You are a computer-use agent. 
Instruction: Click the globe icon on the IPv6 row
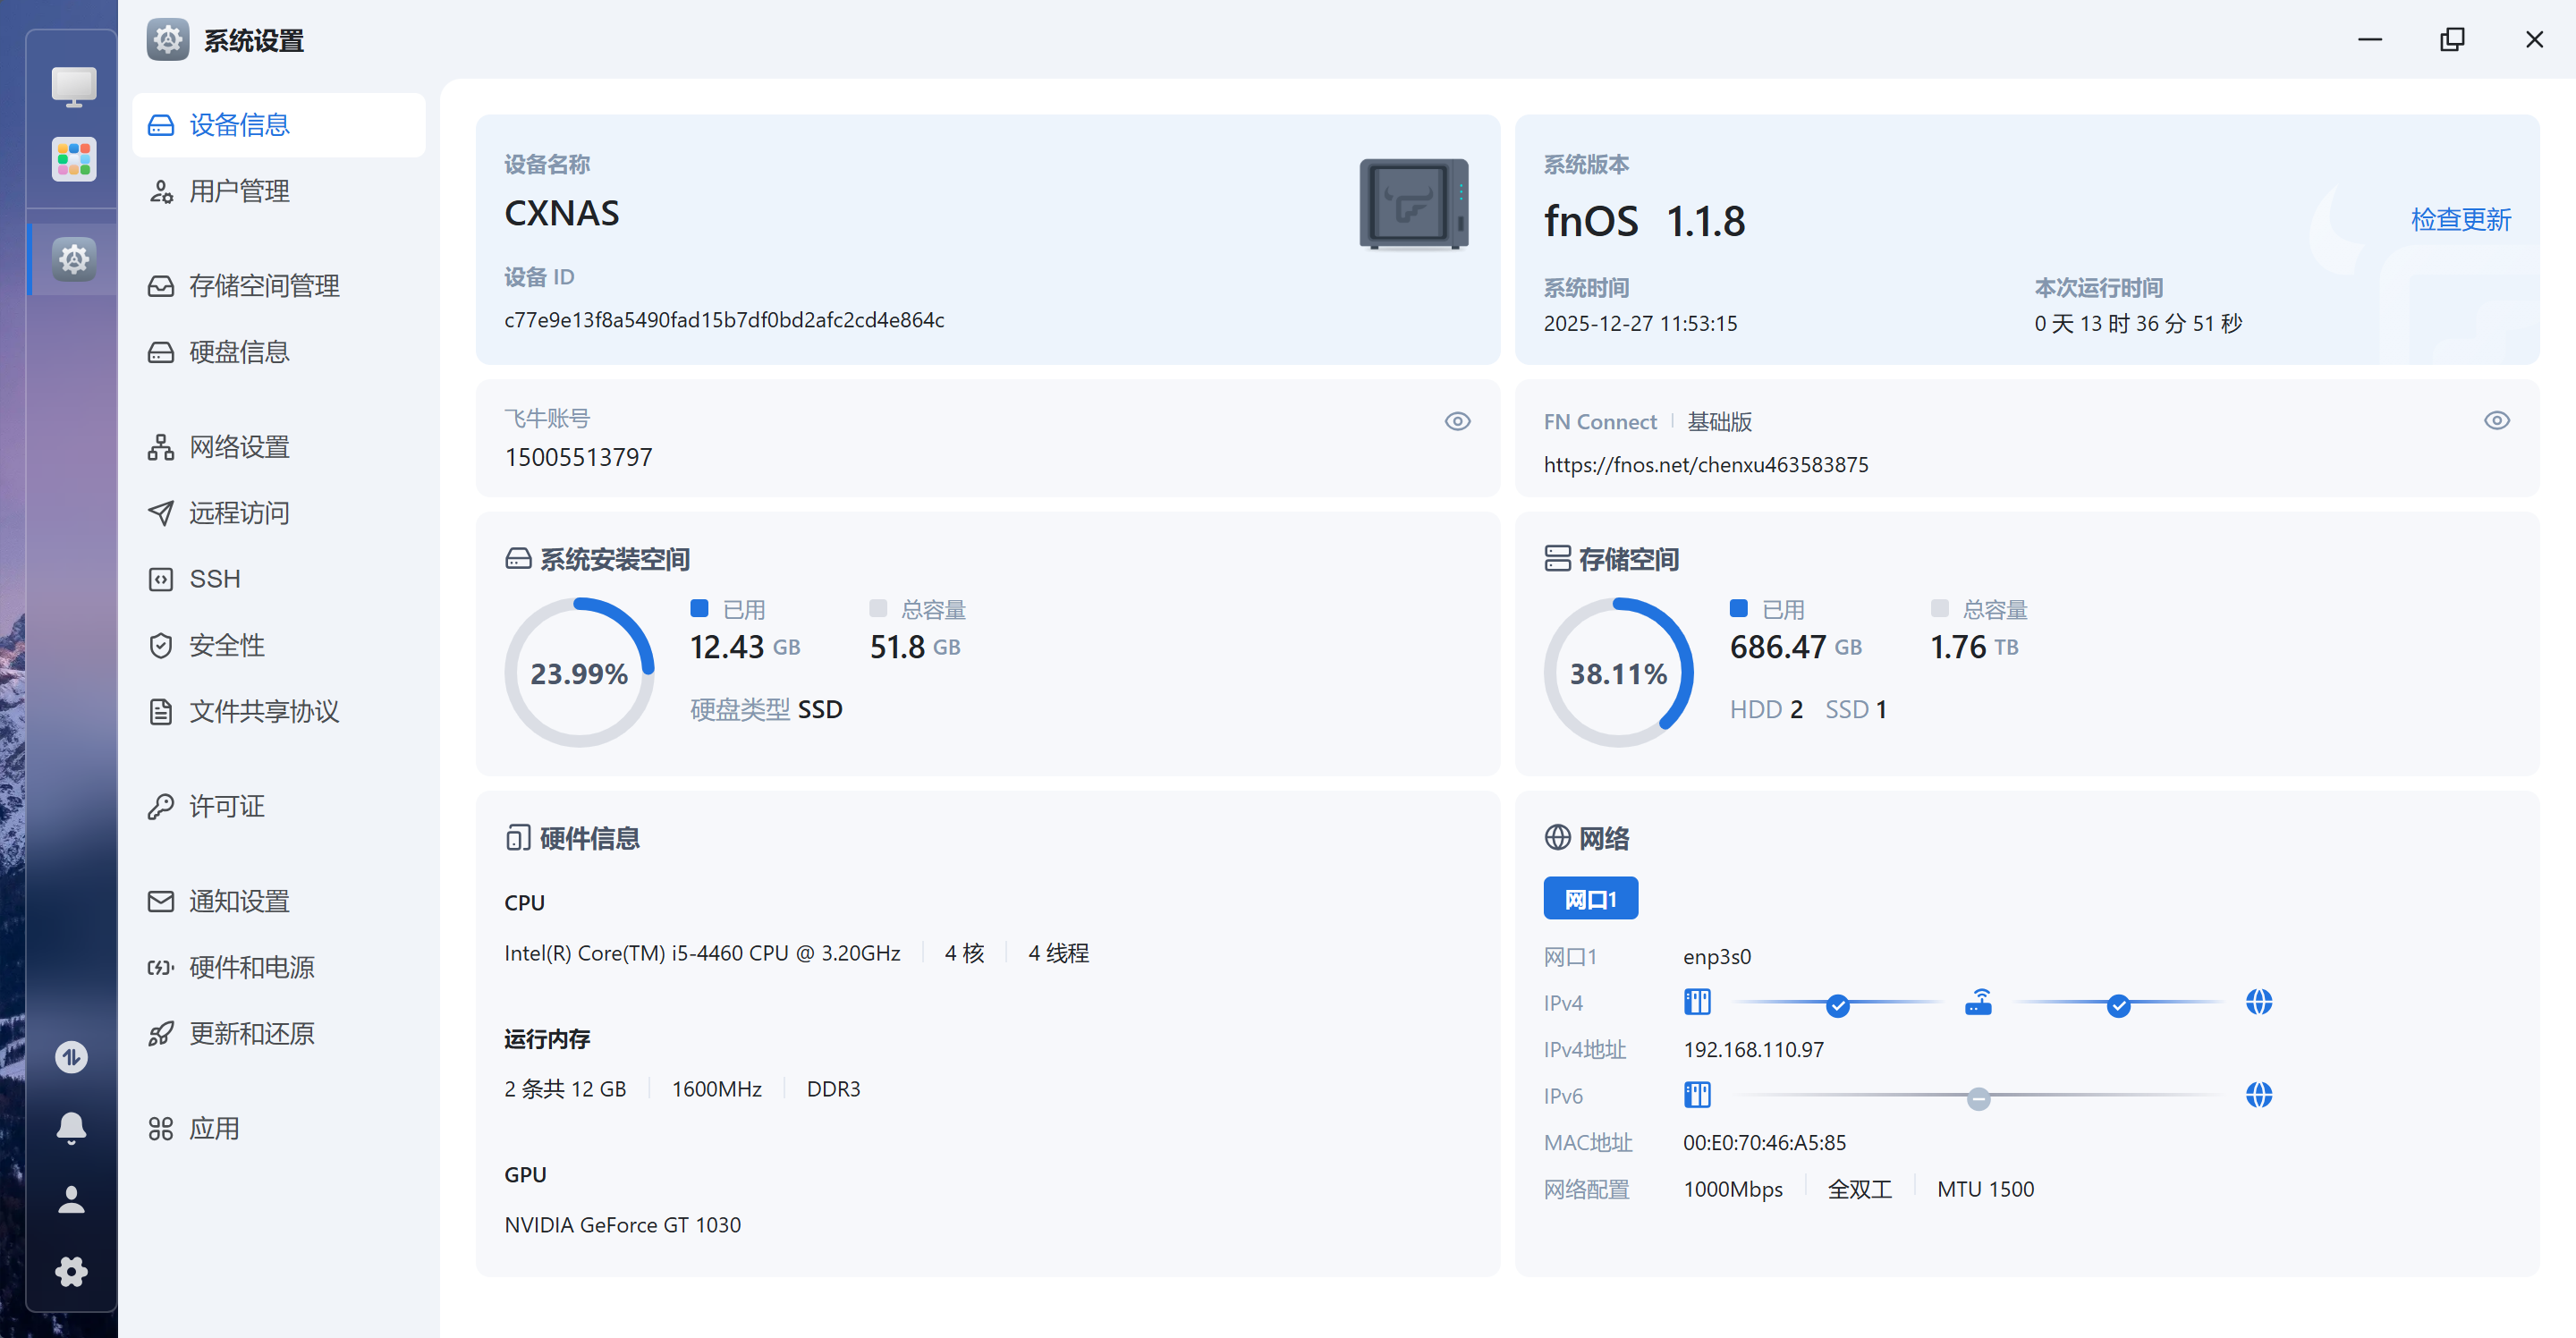(2258, 1095)
